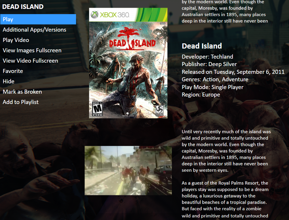
Task: Open Additional Apps/Versions menu entry
Action: tap(34, 30)
